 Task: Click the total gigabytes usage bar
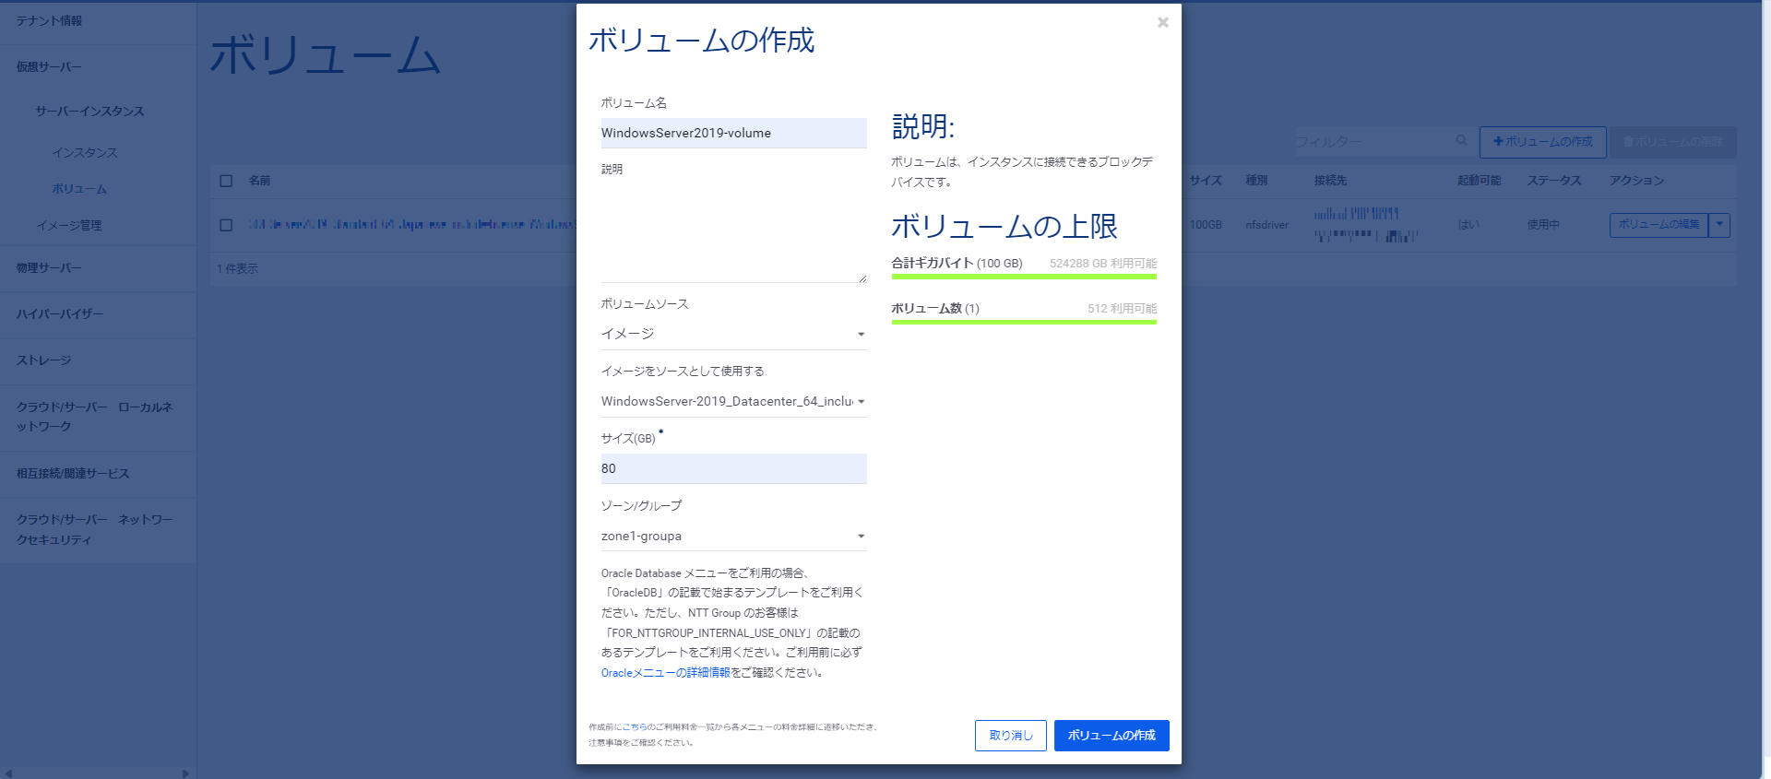[1024, 276]
